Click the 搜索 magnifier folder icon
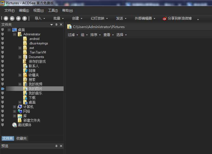 click(25, 80)
